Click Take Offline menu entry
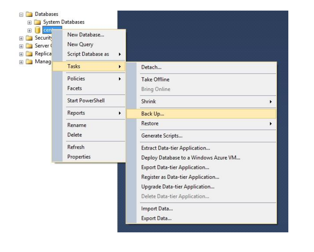Screen dimensions: 314x252 pos(155,79)
